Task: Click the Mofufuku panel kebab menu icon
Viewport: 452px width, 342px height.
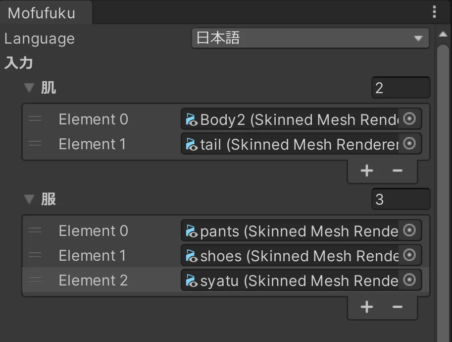Action: [x=434, y=12]
